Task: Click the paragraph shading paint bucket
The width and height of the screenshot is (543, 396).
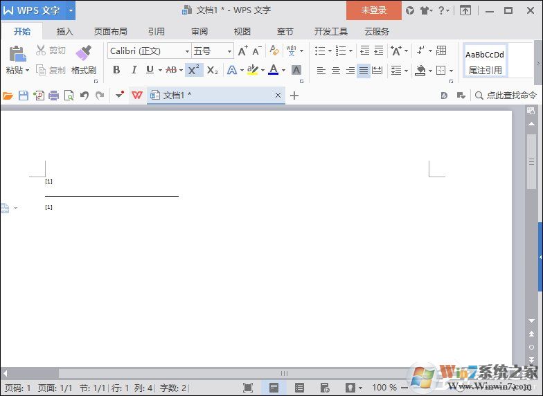Action: coord(420,71)
